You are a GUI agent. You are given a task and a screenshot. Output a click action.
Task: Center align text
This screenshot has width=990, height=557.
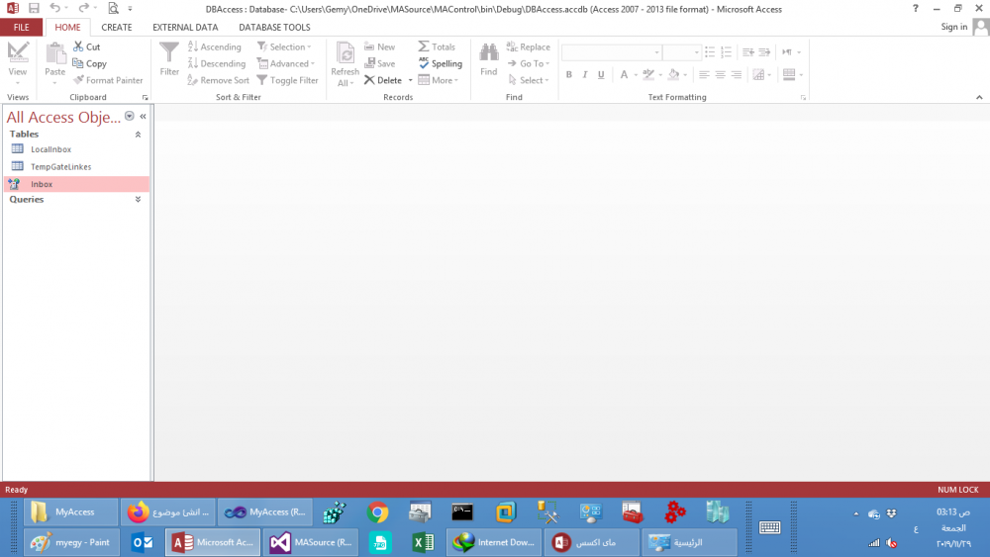click(721, 74)
